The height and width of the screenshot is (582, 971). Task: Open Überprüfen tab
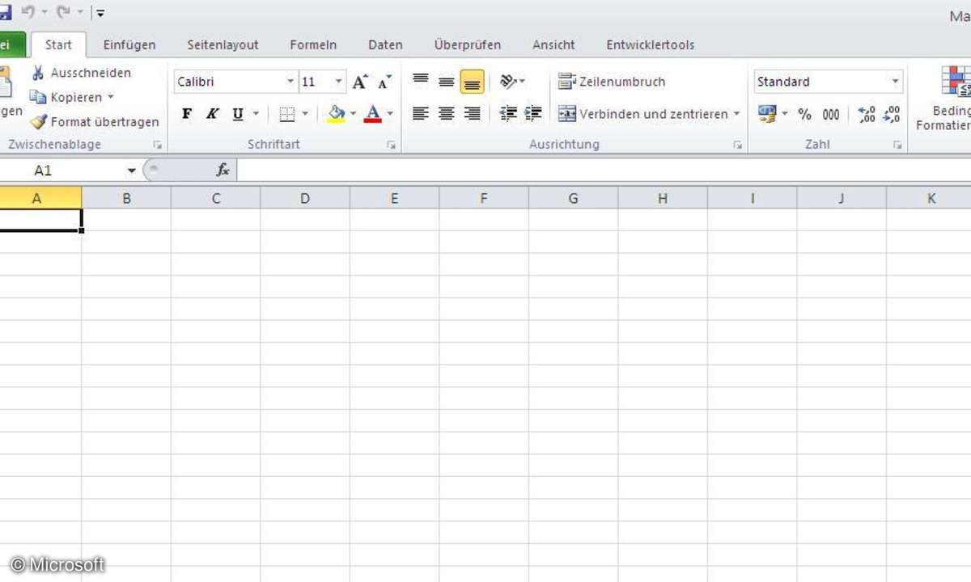[468, 45]
